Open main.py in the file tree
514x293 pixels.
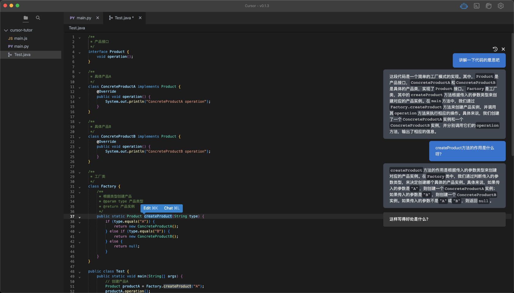(x=31, y=46)
